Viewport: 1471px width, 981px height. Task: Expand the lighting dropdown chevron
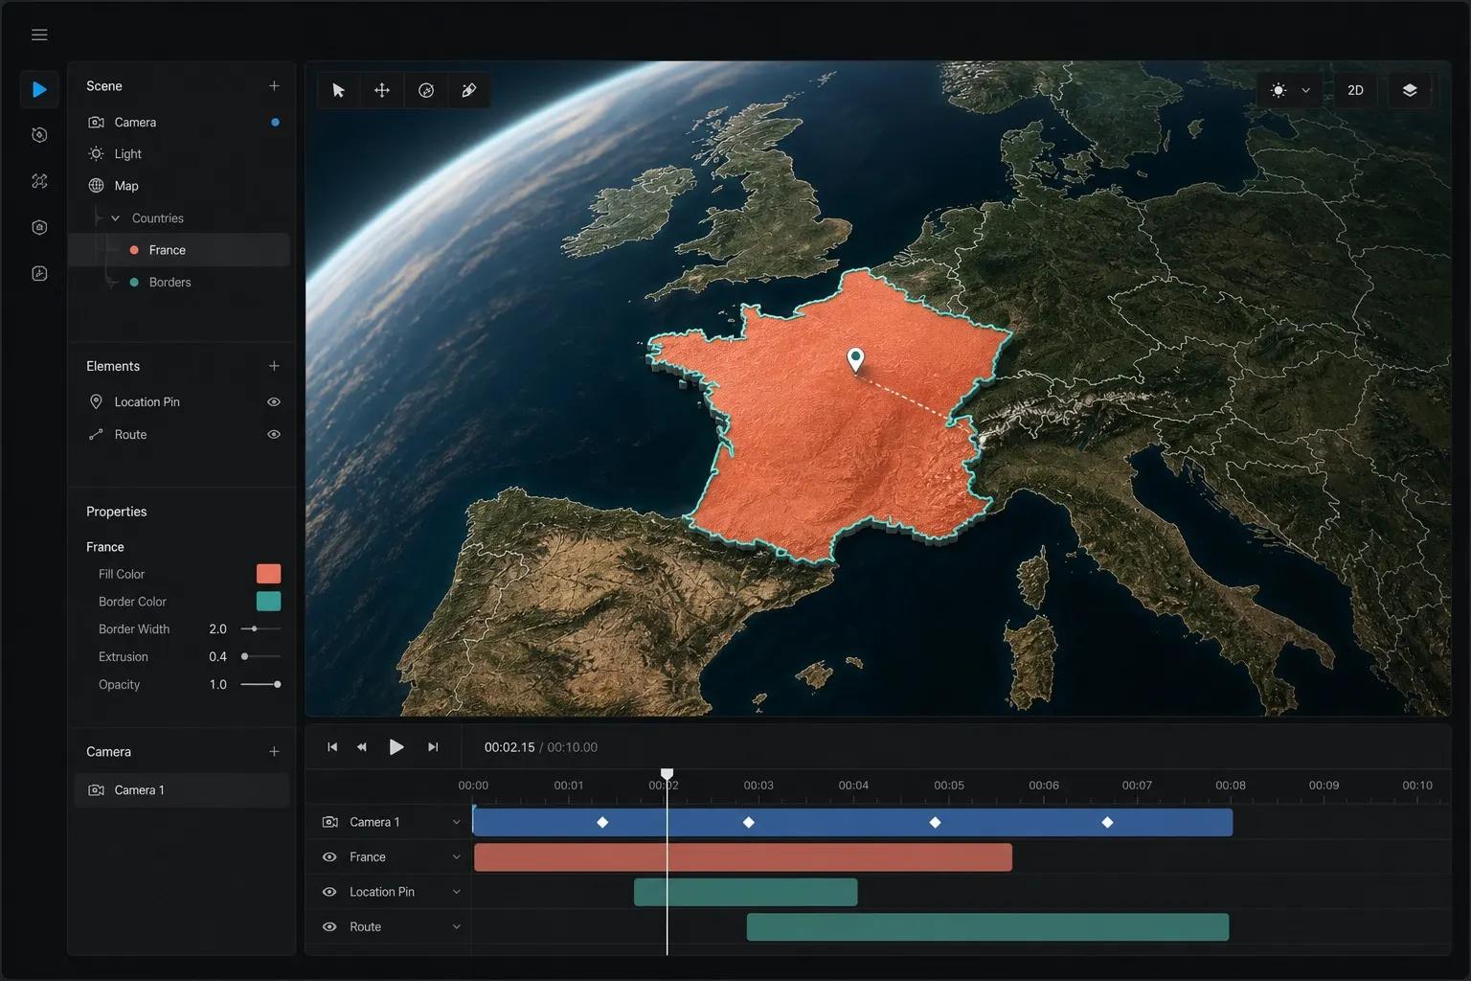(x=1305, y=91)
